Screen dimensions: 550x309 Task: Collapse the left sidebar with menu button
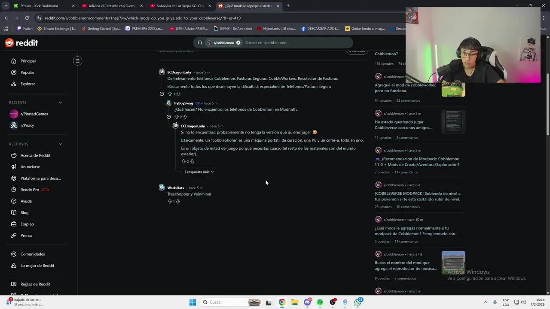pyautogui.click(x=78, y=61)
